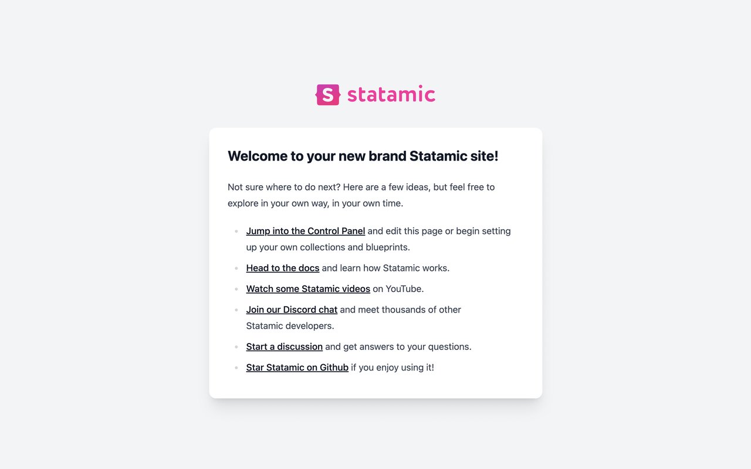The height and width of the screenshot is (469, 751).
Task: Click text "if you enjoy using it!"
Action: tap(393, 368)
